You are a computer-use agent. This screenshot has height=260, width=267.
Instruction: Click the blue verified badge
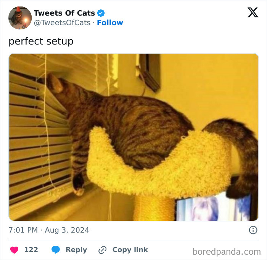coord(101,13)
